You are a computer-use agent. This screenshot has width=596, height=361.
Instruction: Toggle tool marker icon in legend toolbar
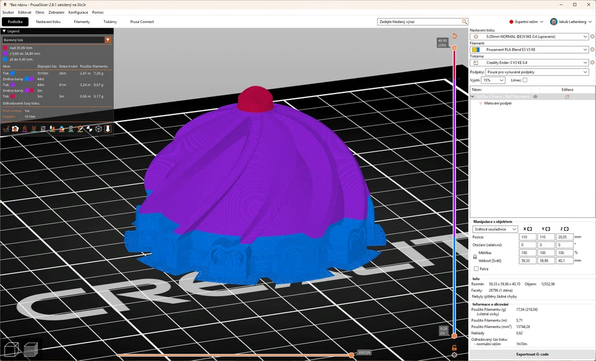tap(108, 129)
